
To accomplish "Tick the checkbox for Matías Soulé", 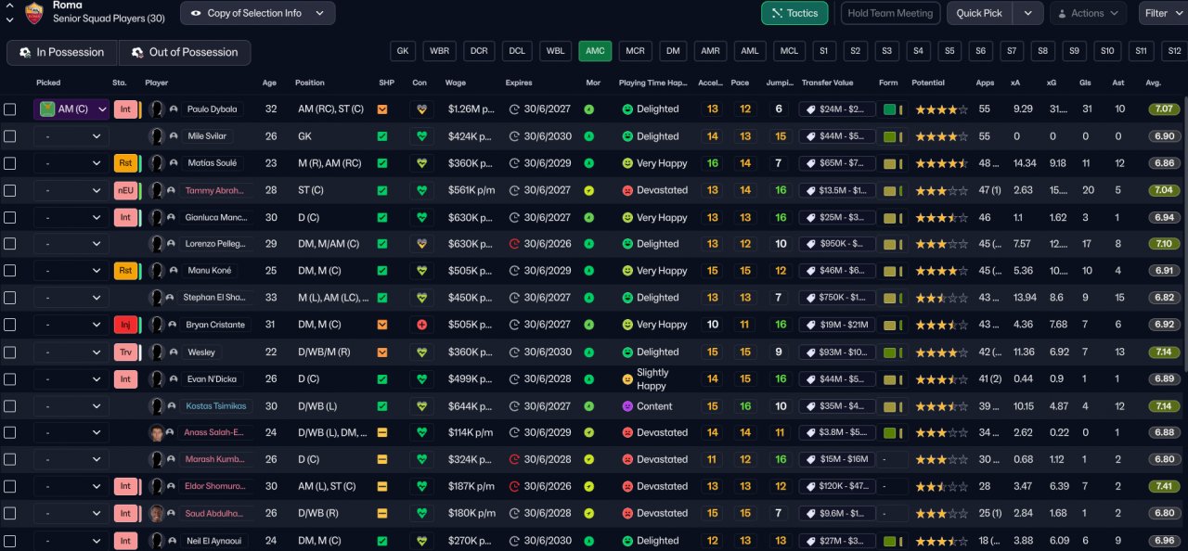I will (9, 163).
